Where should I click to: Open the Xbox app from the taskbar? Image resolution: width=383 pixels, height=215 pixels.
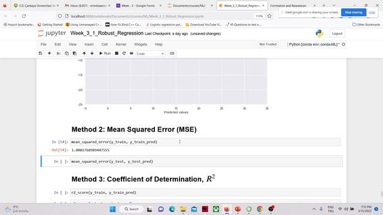(x=216, y=209)
